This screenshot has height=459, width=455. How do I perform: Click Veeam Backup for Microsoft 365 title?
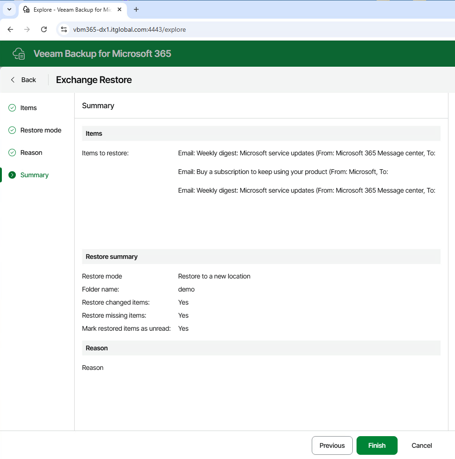[102, 54]
